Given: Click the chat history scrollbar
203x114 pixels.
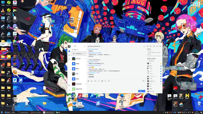Looking at the screenshot, I should pyautogui.click(x=146, y=63).
